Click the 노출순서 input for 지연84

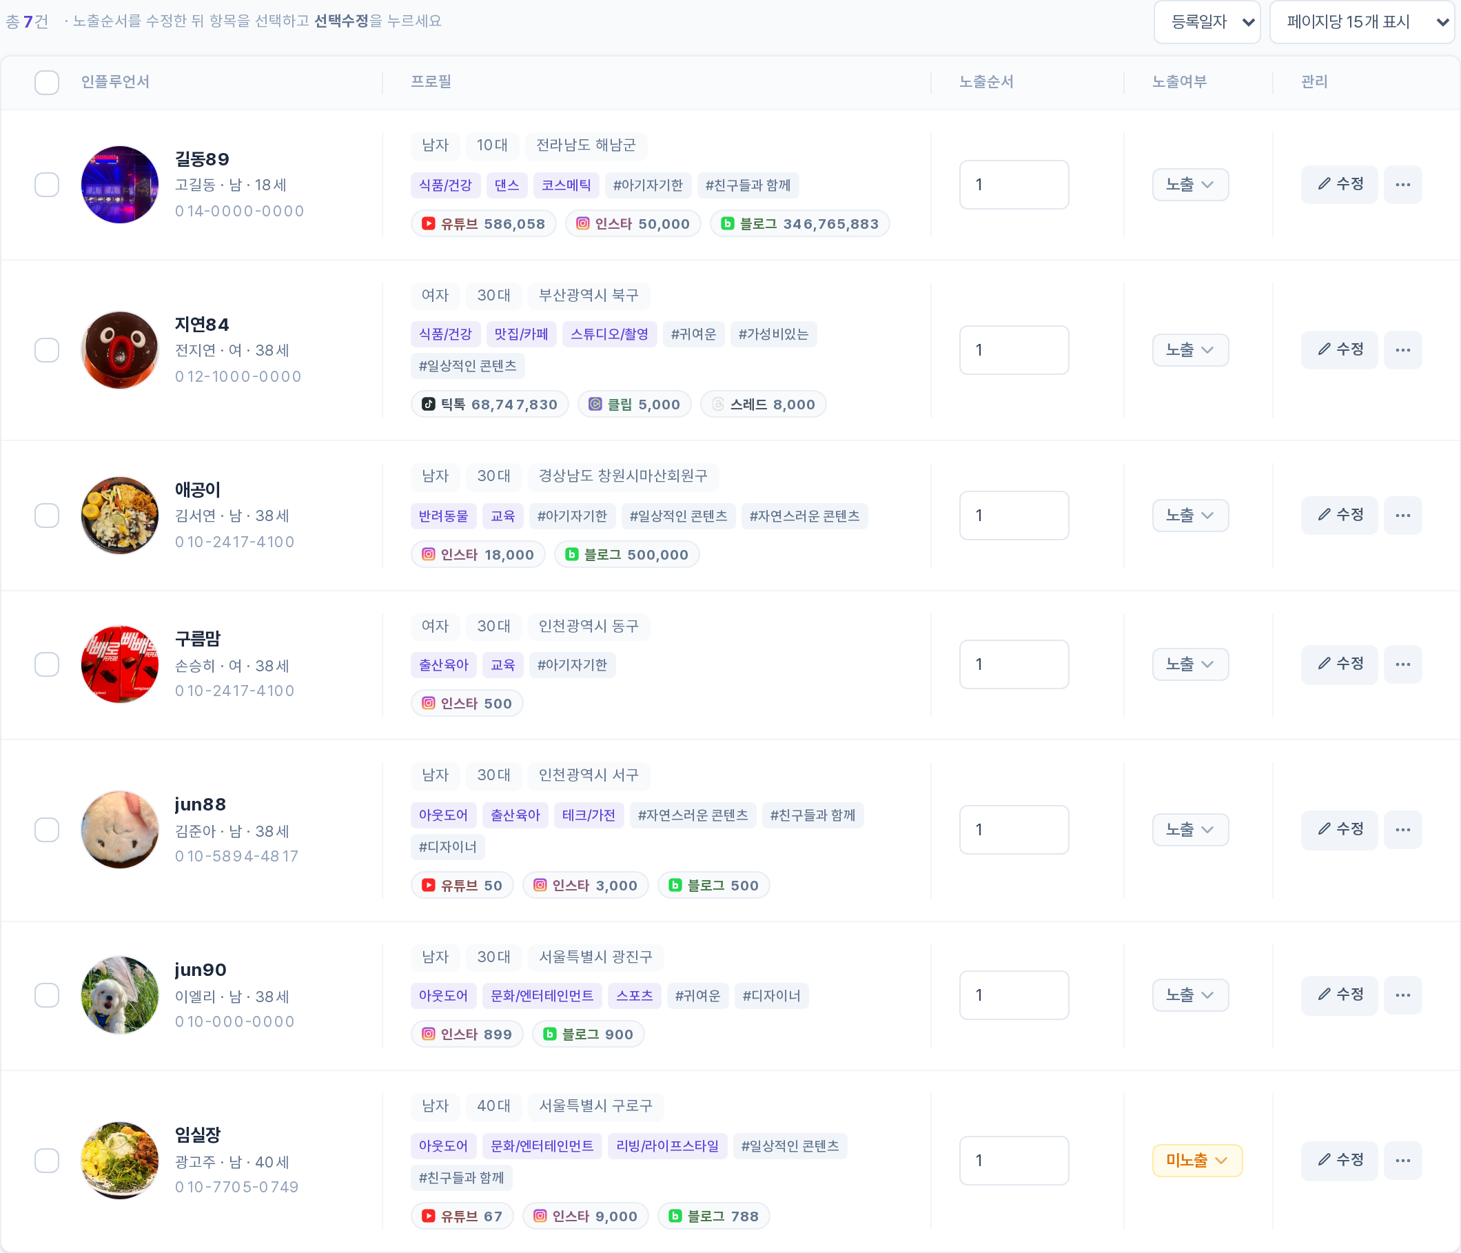(1014, 350)
